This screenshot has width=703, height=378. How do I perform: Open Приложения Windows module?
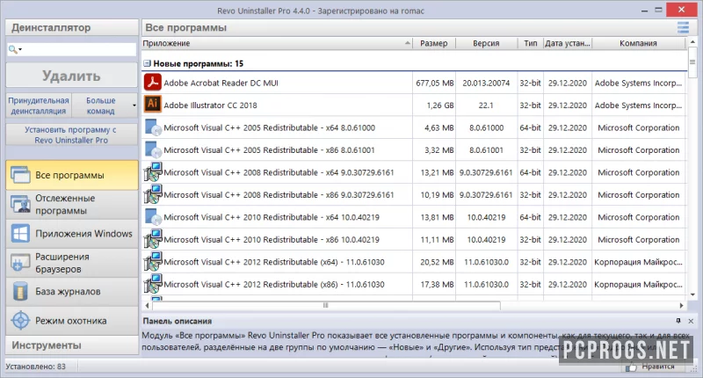[72, 234]
